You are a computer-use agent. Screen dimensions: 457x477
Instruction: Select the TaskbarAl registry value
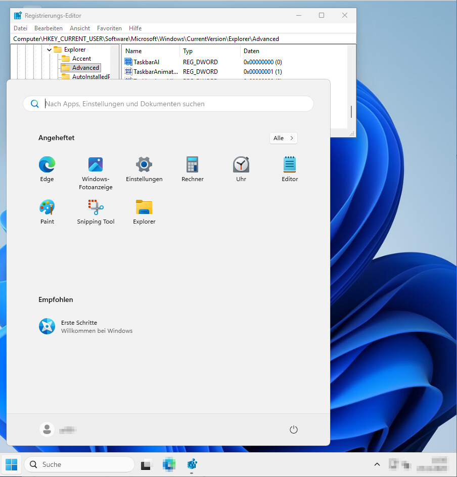click(146, 62)
